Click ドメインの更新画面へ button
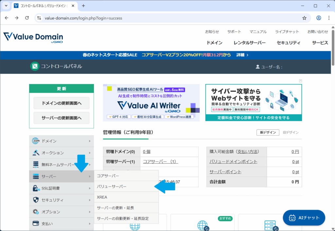Image resolution: width=335 pixels, height=231 pixels. 62,103
